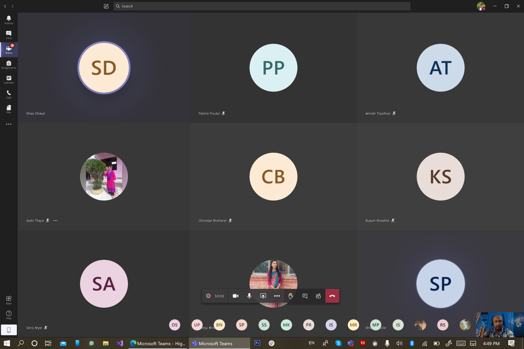Open the profile picture menu at top right
The image size is (524, 349).
[481, 6]
